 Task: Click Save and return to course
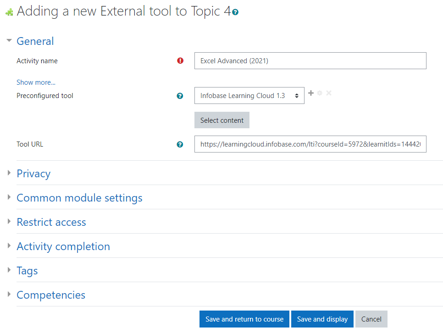[x=244, y=319]
